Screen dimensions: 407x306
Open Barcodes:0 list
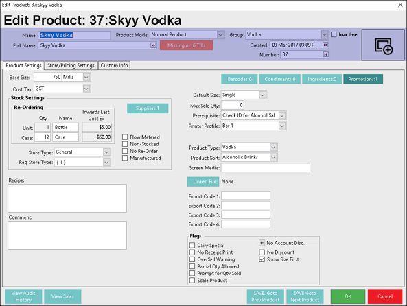tap(240, 79)
